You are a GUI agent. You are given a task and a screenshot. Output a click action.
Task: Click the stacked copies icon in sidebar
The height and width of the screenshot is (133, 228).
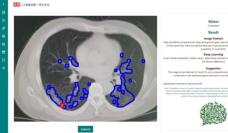(x=4, y=28)
